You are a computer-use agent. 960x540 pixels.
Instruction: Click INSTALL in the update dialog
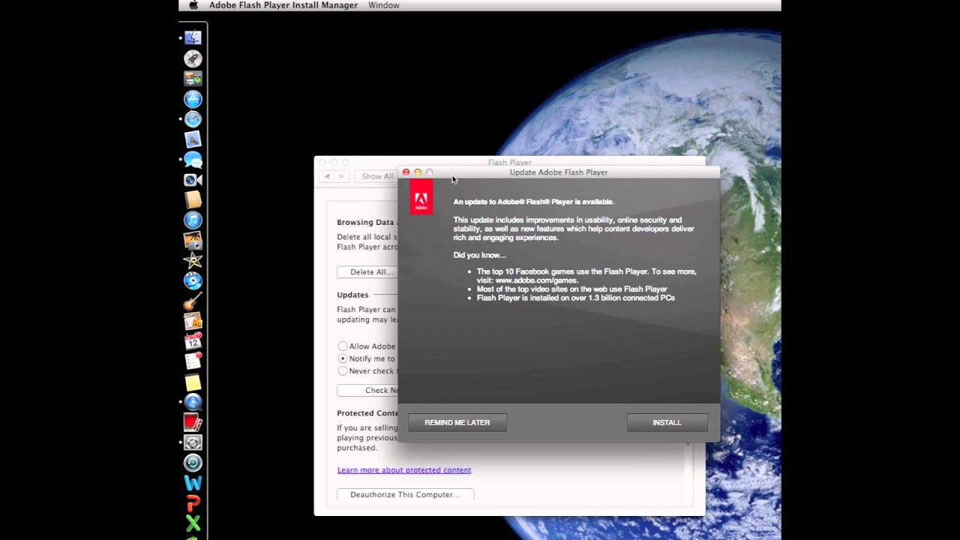pyautogui.click(x=667, y=422)
